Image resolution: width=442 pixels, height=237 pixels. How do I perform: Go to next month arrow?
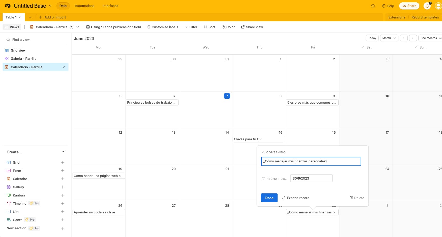pyautogui.click(x=413, y=38)
